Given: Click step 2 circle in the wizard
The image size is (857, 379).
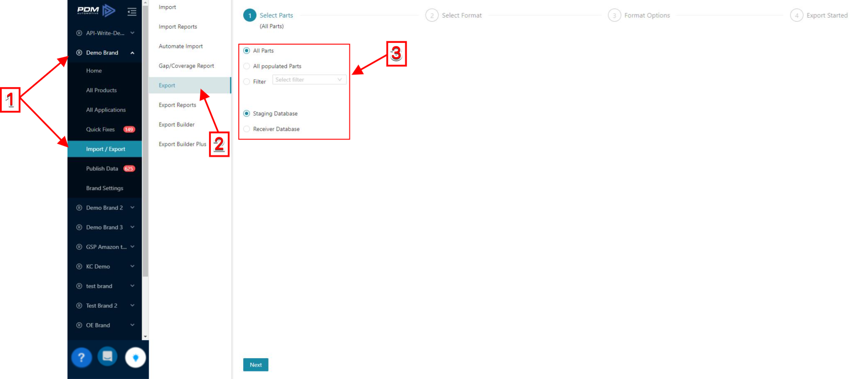Looking at the screenshot, I should pyautogui.click(x=432, y=15).
